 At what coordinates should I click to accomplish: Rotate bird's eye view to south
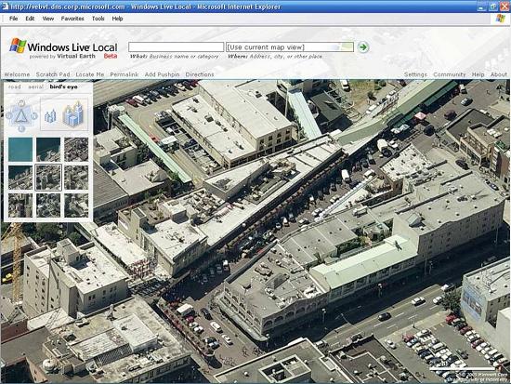click(21, 128)
